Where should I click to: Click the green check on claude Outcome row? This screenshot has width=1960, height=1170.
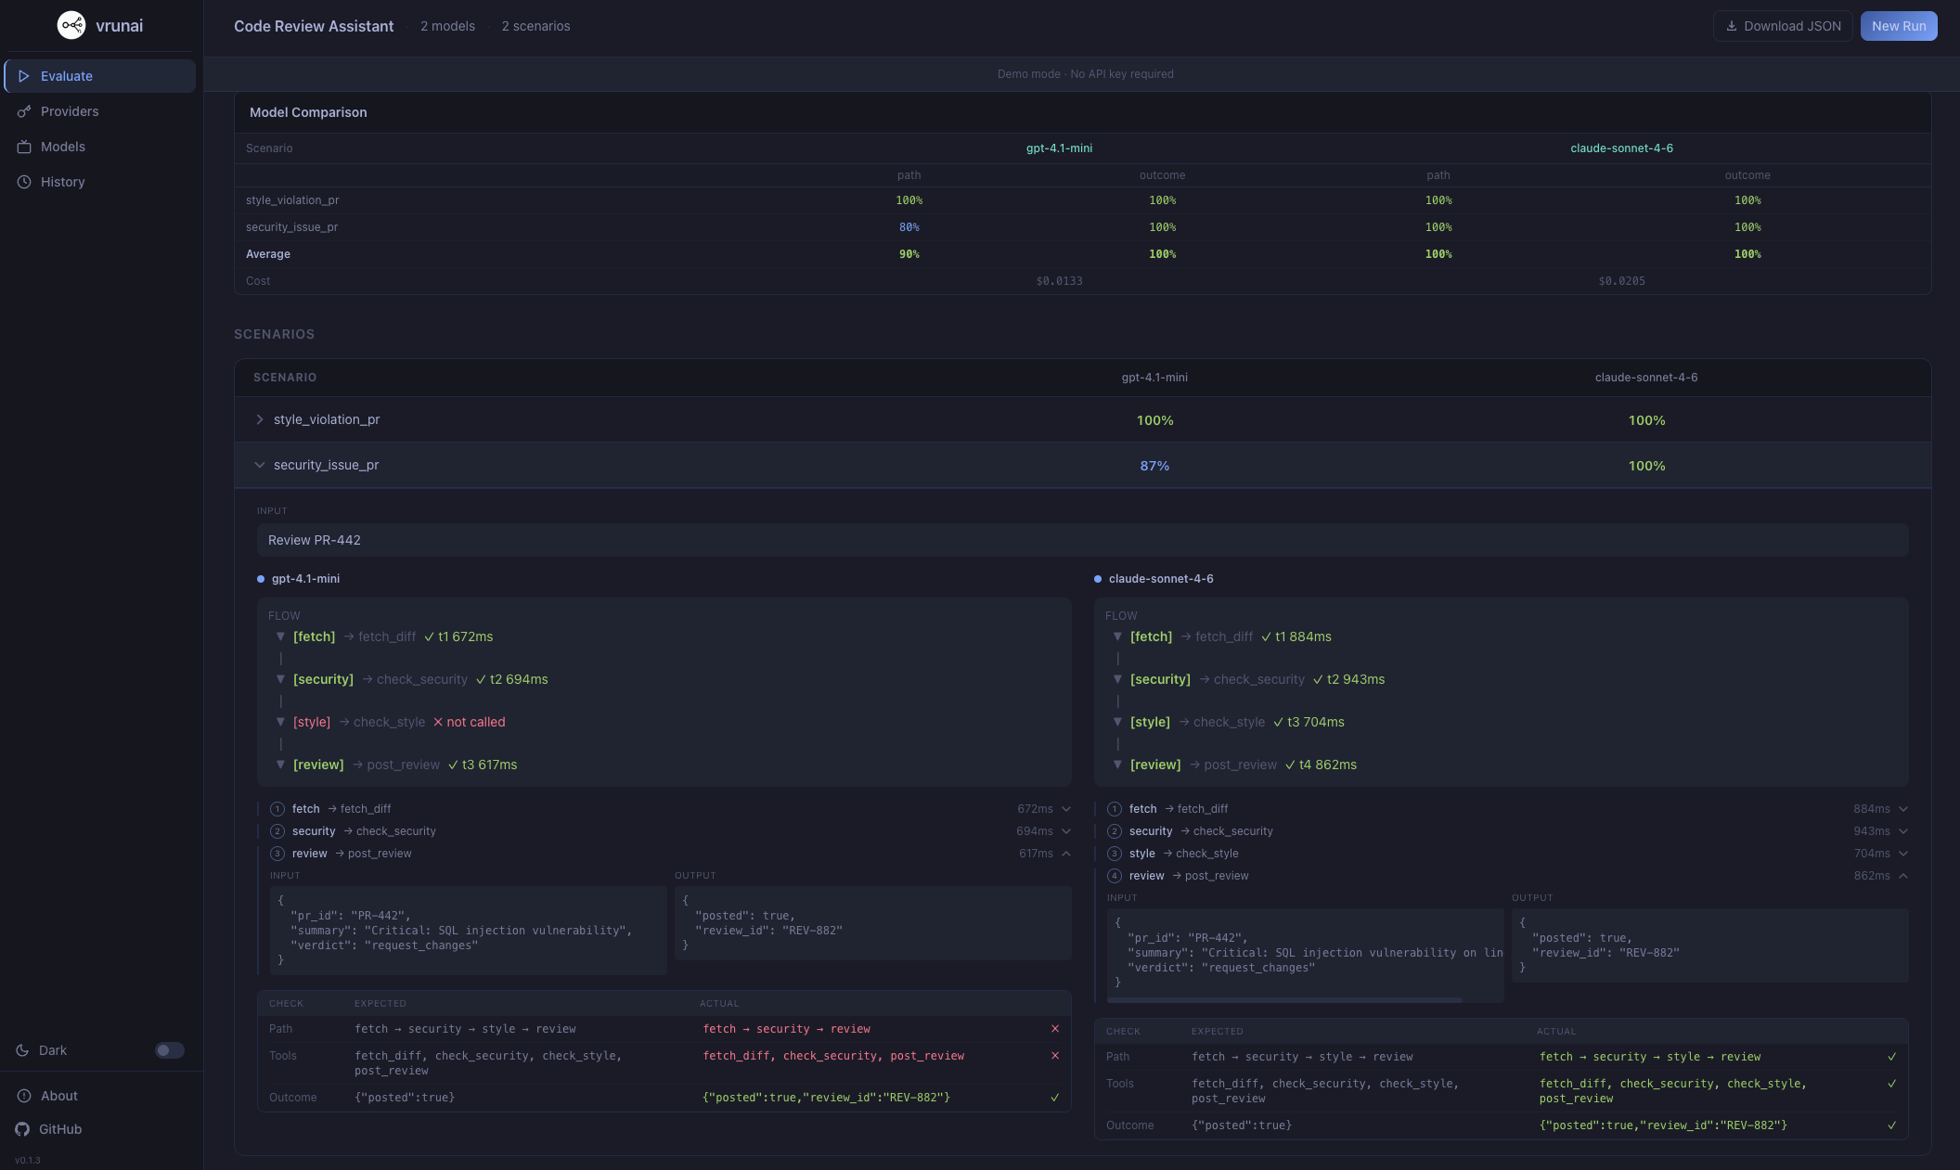(1892, 1125)
